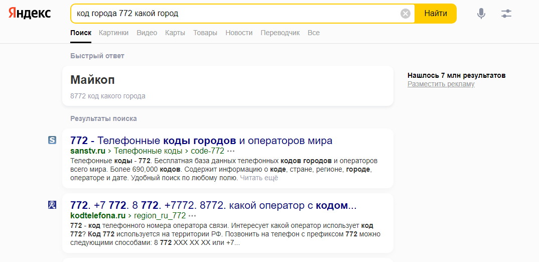Go to the Новости tab

239,33
